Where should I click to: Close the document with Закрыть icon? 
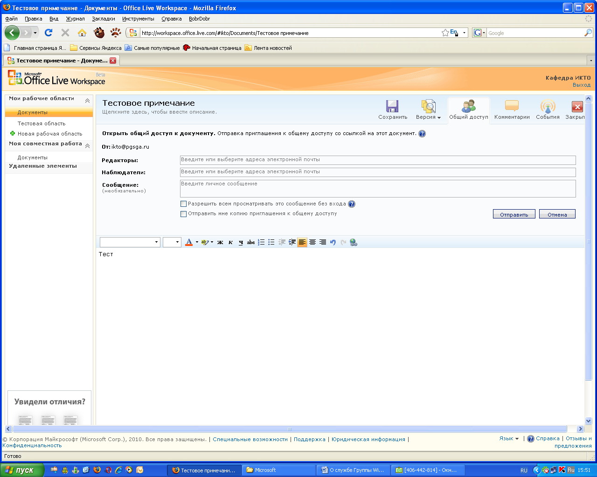(577, 107)
